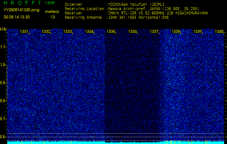
Task: Click the "Ovserver" field label
Action: 74,5
